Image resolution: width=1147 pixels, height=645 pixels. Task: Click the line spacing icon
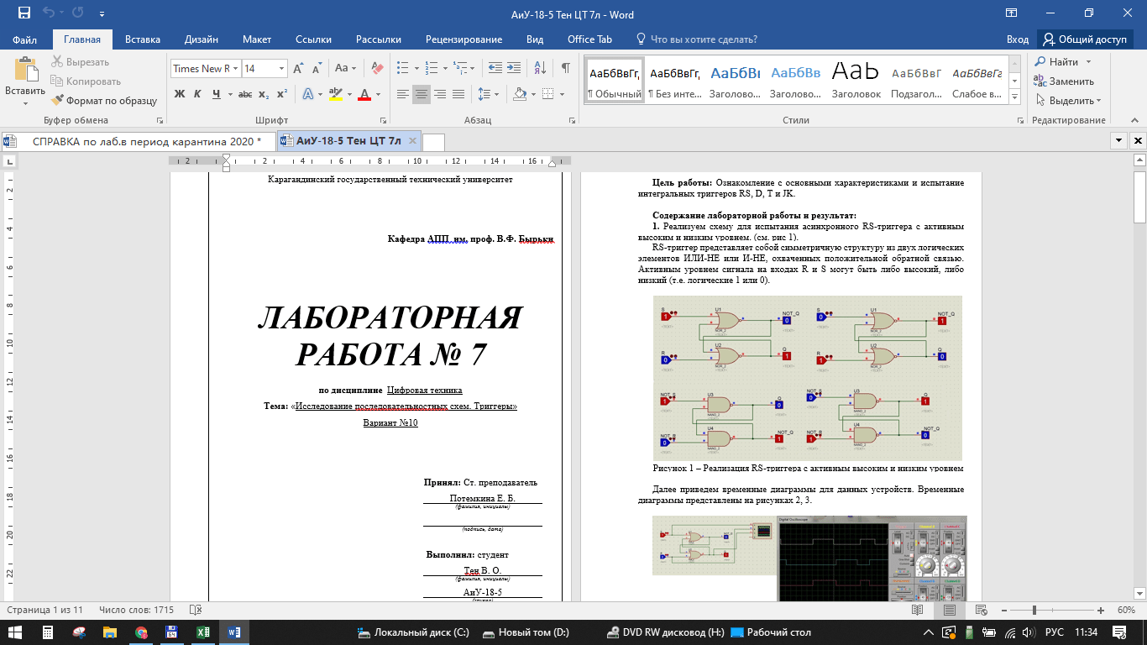click(x=485, y=94)
